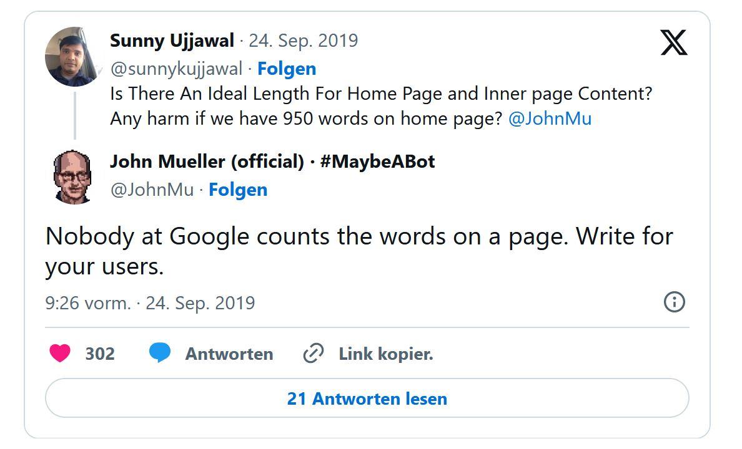Click the blue reply bubble icon
742x449 pixels.
pyautogui.click(x=160, y=353)
